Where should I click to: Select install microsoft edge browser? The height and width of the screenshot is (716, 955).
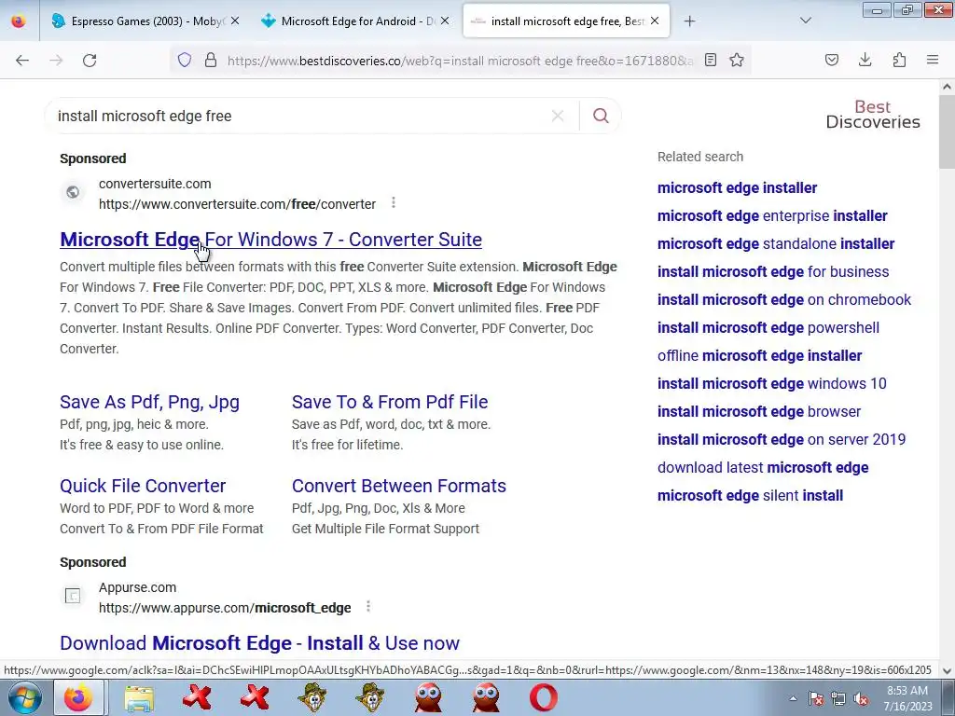click(x=759, y=412)
